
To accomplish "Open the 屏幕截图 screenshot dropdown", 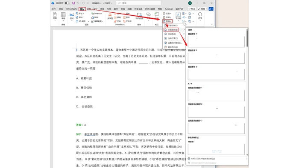I will click(97, 21).
